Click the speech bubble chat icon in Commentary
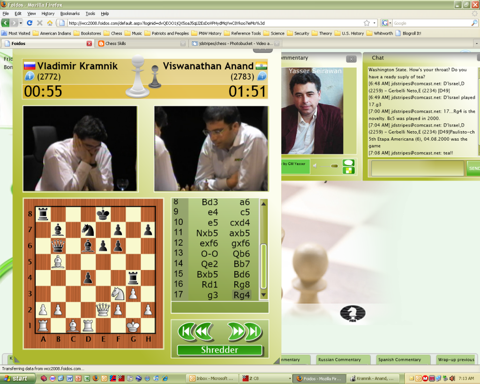The width and height of the screenshot is (480, 384). tap(349, 163)
